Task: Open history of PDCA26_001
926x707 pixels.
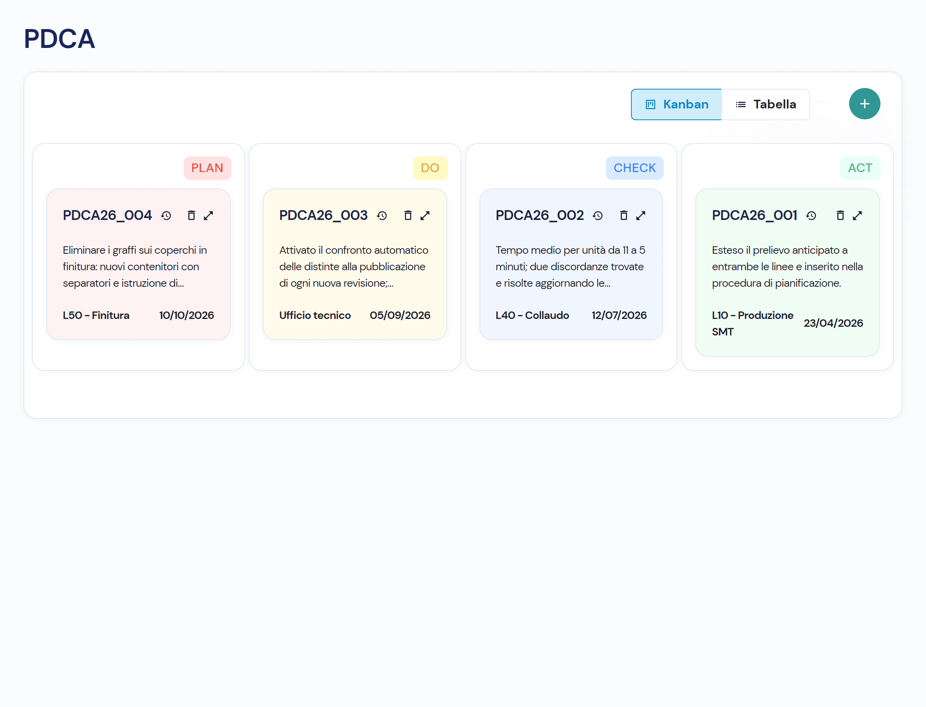Action: click(811, 216)
